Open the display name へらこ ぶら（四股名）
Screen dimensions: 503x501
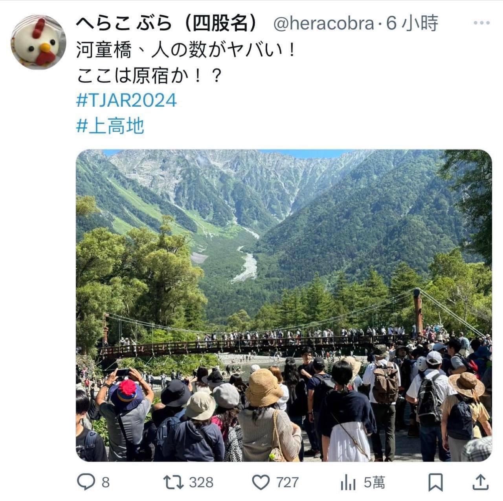[167, 24]
